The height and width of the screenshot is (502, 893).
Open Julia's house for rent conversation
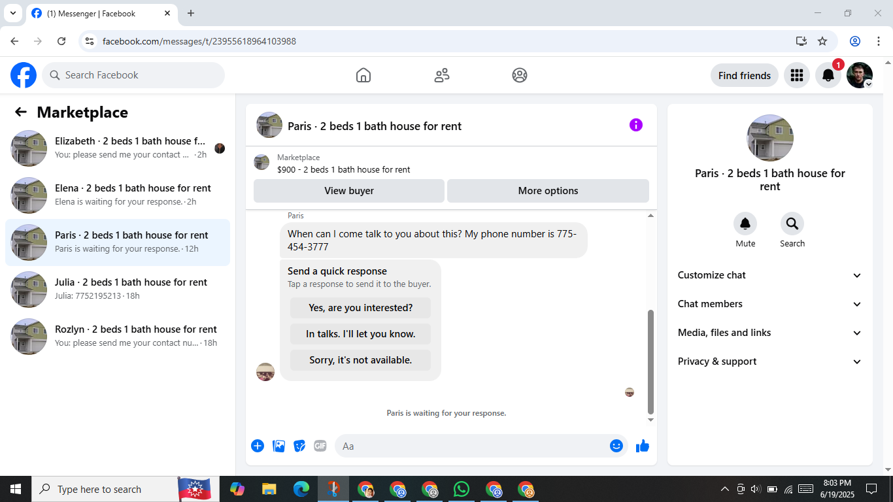118,290
